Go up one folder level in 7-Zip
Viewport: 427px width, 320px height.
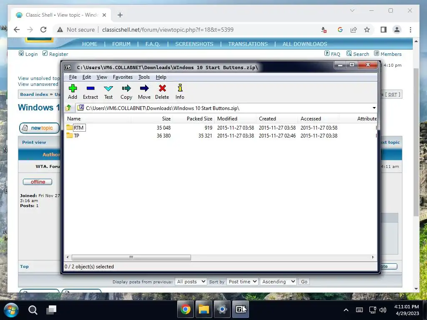[x=68, y=108]
